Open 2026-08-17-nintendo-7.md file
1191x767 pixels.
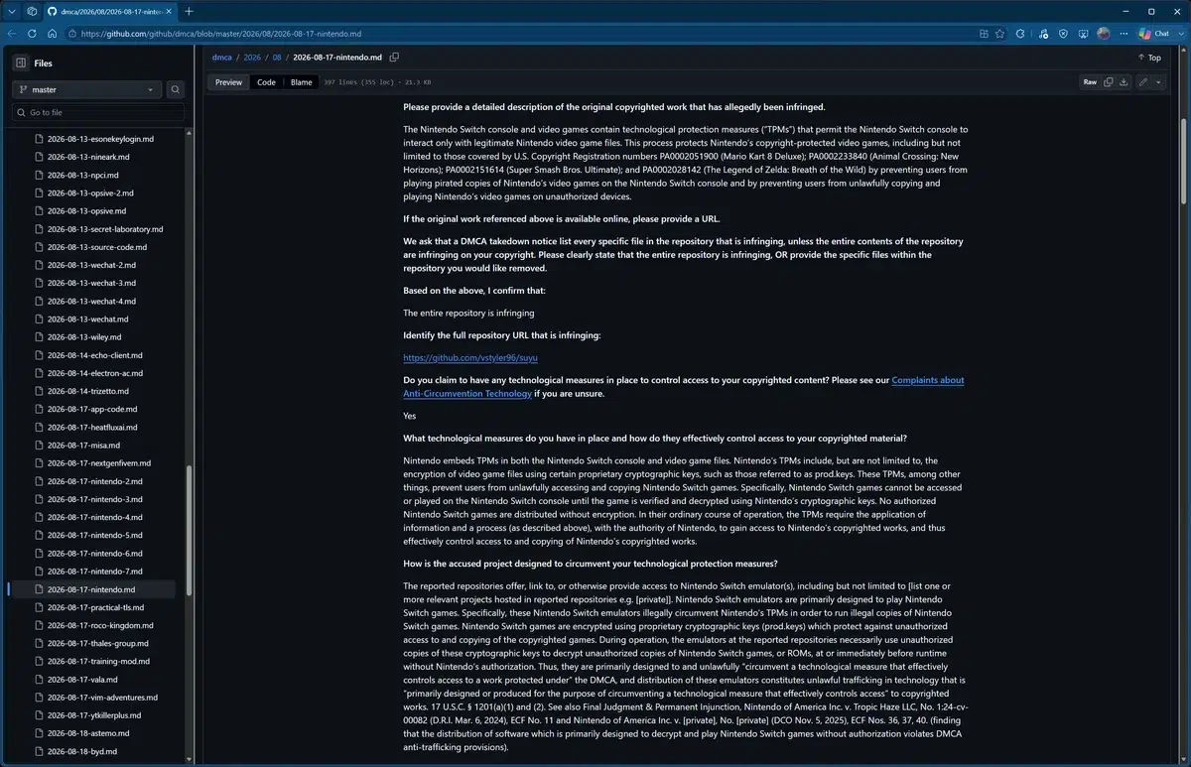click(x=94, y=572)
